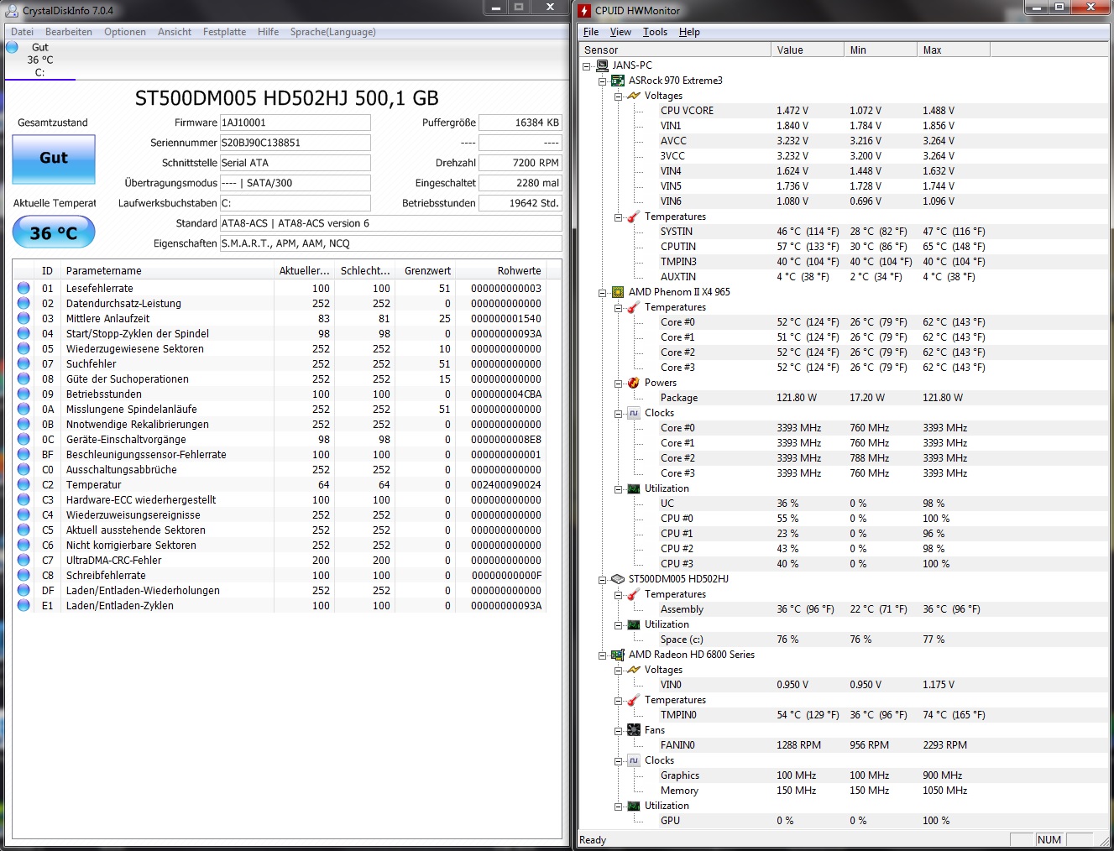Open the Datei menu in CrystalDiskInfo

[23, 32]
